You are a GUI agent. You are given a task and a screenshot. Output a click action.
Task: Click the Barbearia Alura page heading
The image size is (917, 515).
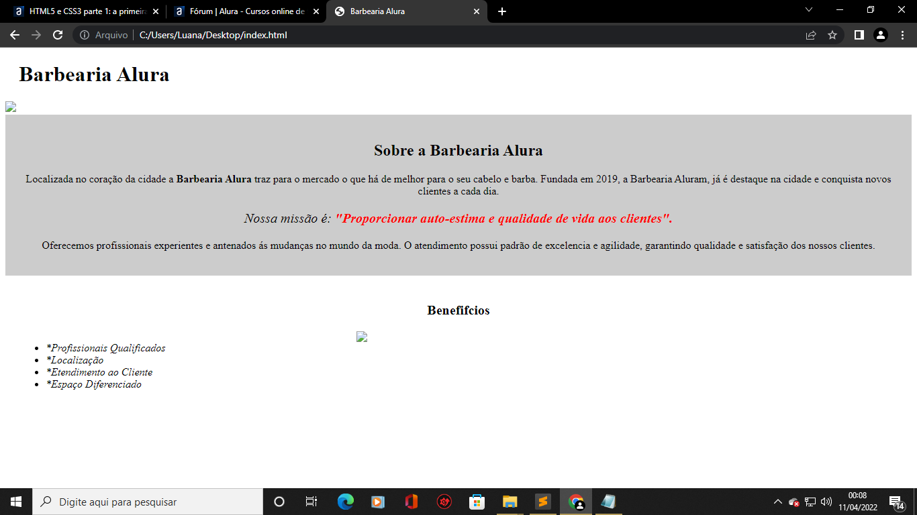coord(94,74)
